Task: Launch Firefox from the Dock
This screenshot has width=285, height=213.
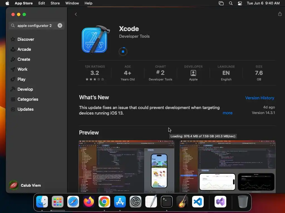Action: point(89,202)
